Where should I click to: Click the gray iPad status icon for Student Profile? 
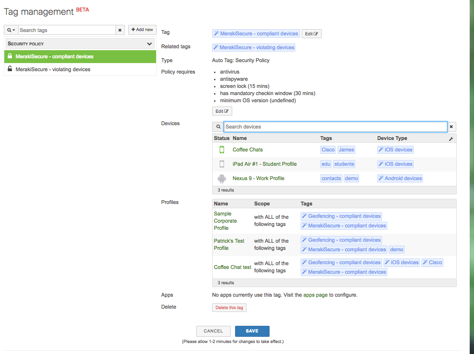[x=222, y=164]
